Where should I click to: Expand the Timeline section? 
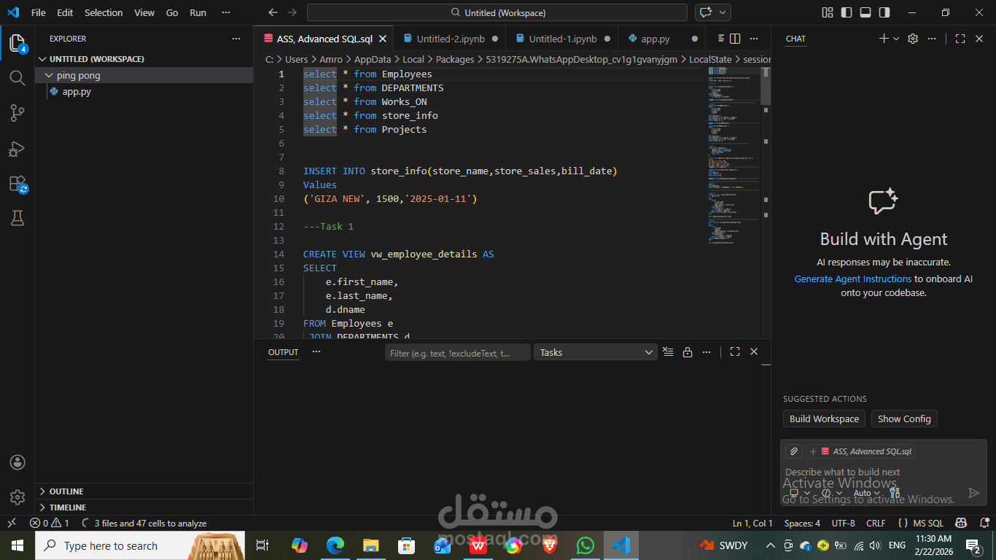coord(144,507)
